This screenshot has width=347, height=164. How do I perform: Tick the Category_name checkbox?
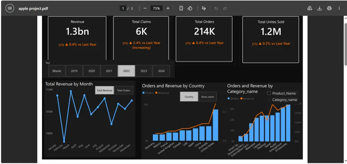269,100
